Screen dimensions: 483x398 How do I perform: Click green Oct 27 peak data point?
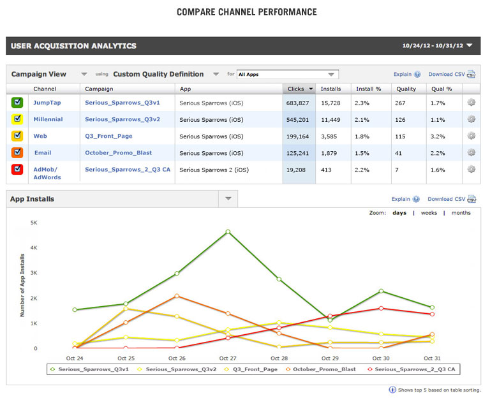pyautogui.click(x=228, y=232)
